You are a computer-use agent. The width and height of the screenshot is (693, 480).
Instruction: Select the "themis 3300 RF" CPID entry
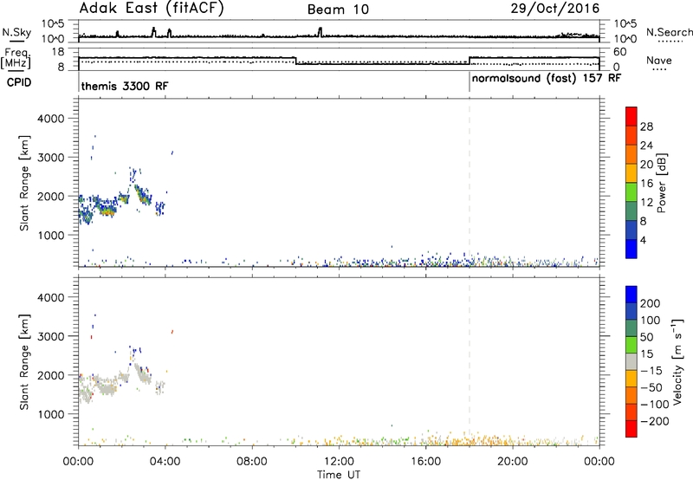[125, 86]
